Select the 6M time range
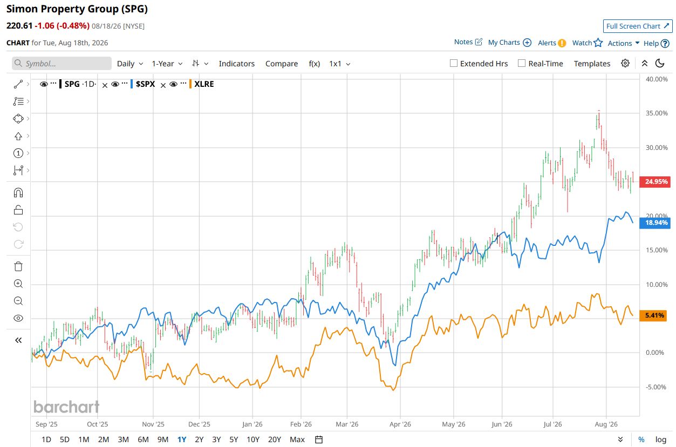The height and width of the screenshot is (447, 676). pyautogui.click(x=143, y=439)
